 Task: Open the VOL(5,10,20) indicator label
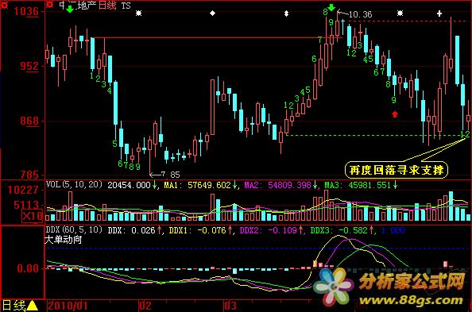(74, 184)
